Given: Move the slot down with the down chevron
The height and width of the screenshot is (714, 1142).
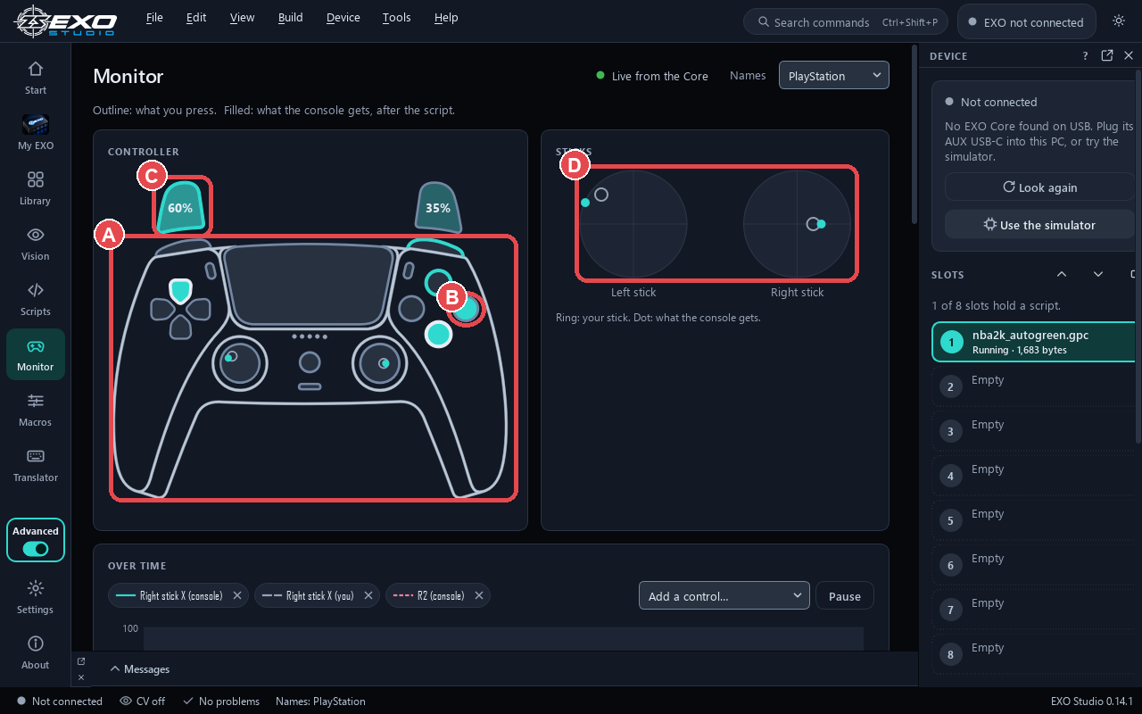Looking at the screenshot, I should coord(1098,274).
